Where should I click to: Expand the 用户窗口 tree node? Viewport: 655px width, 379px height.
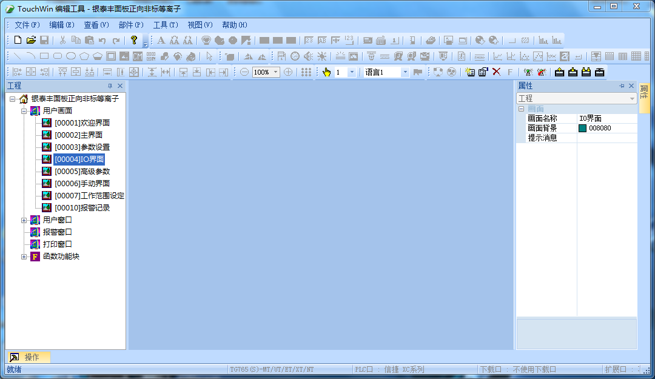[24, 220]
